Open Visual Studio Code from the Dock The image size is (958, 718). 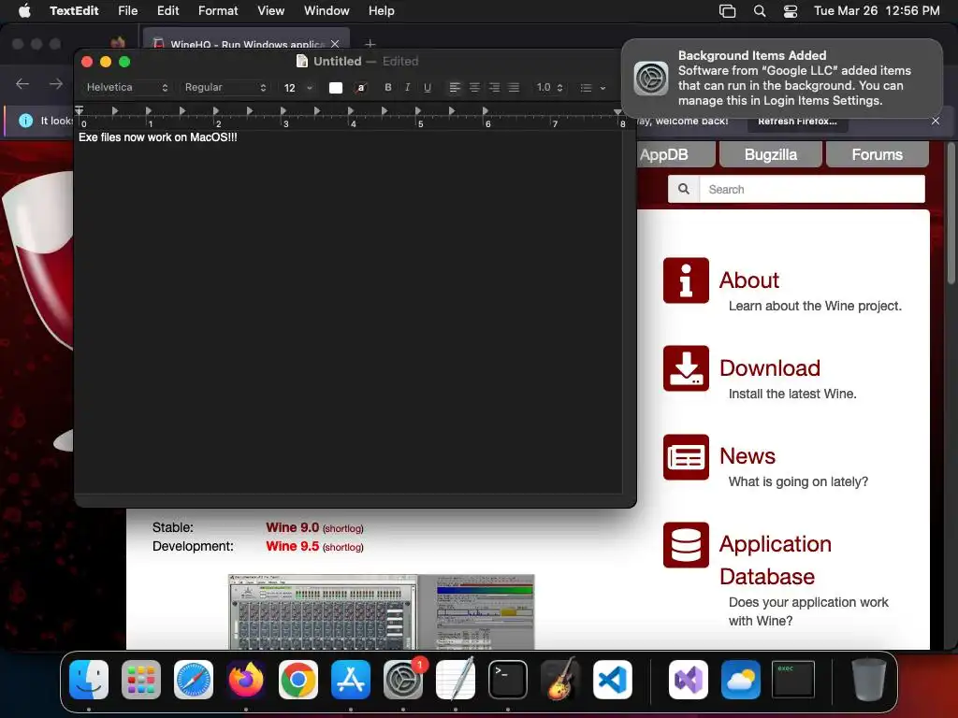612,680
